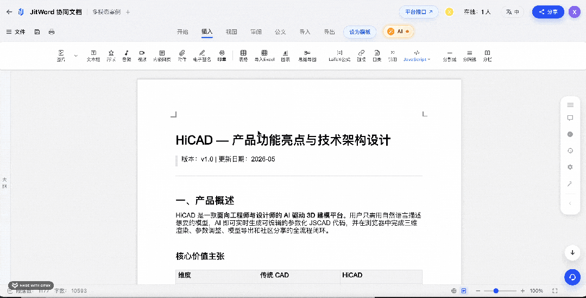Insert an image (图片) icon
This screenshot has height=298, width=586.
(61, 53)
